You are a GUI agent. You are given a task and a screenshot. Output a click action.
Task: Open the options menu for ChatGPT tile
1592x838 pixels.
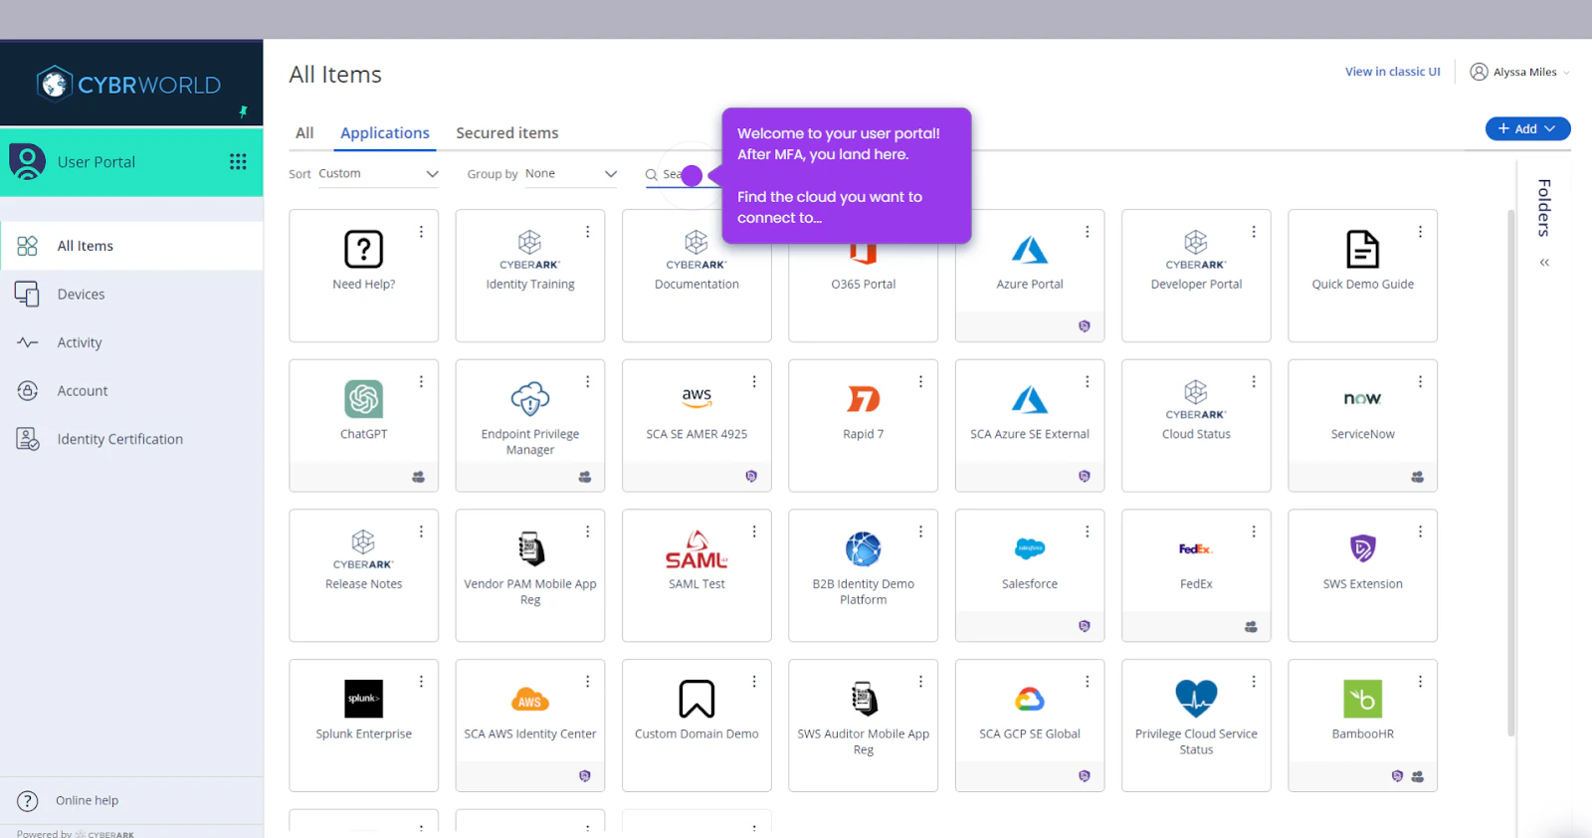pyautogui.click(x=421, y=381)
